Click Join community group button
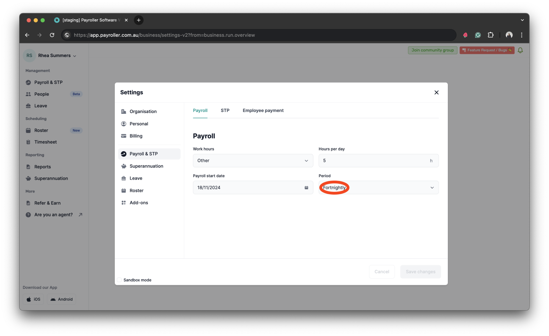Screen dimensions: 549x336 433,50
